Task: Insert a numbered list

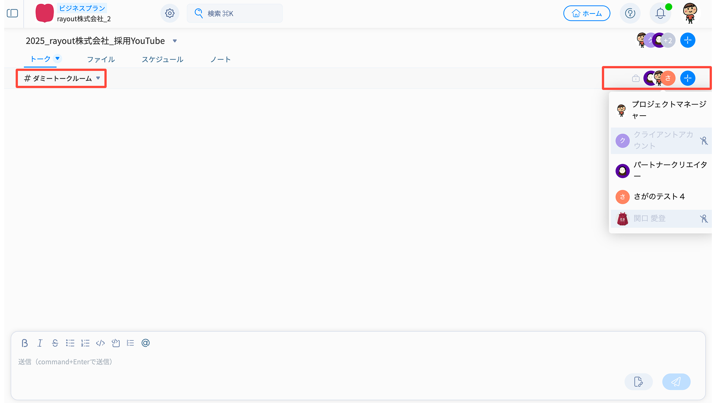Action: [85, 343]
